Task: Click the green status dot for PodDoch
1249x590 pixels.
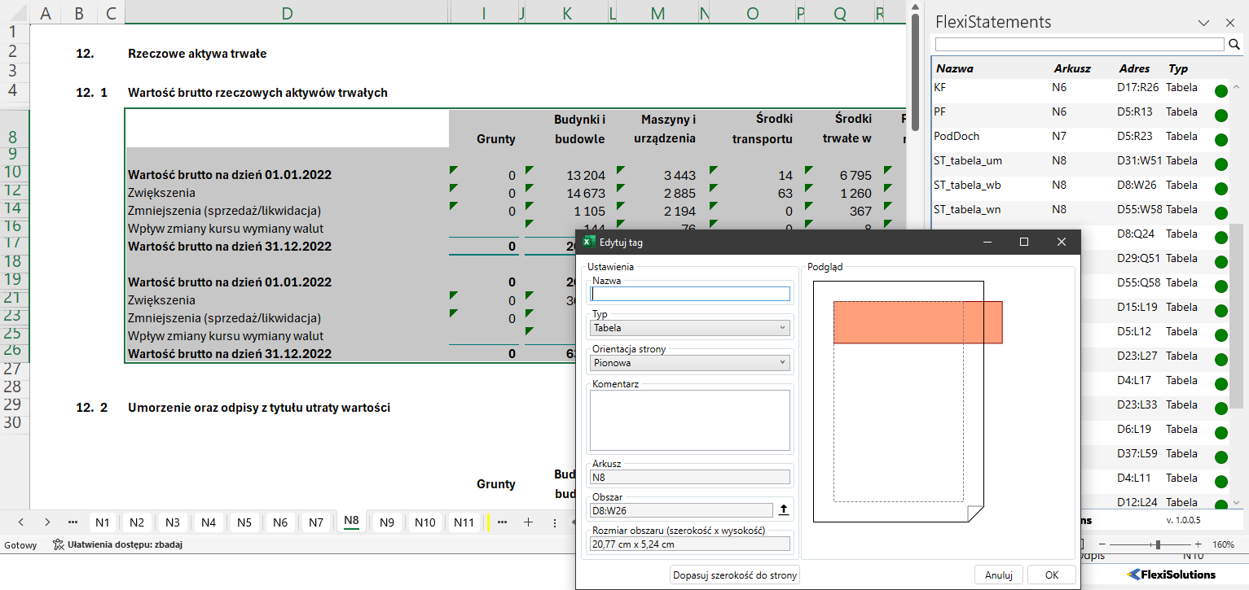Action: [x=1220, y=140]
